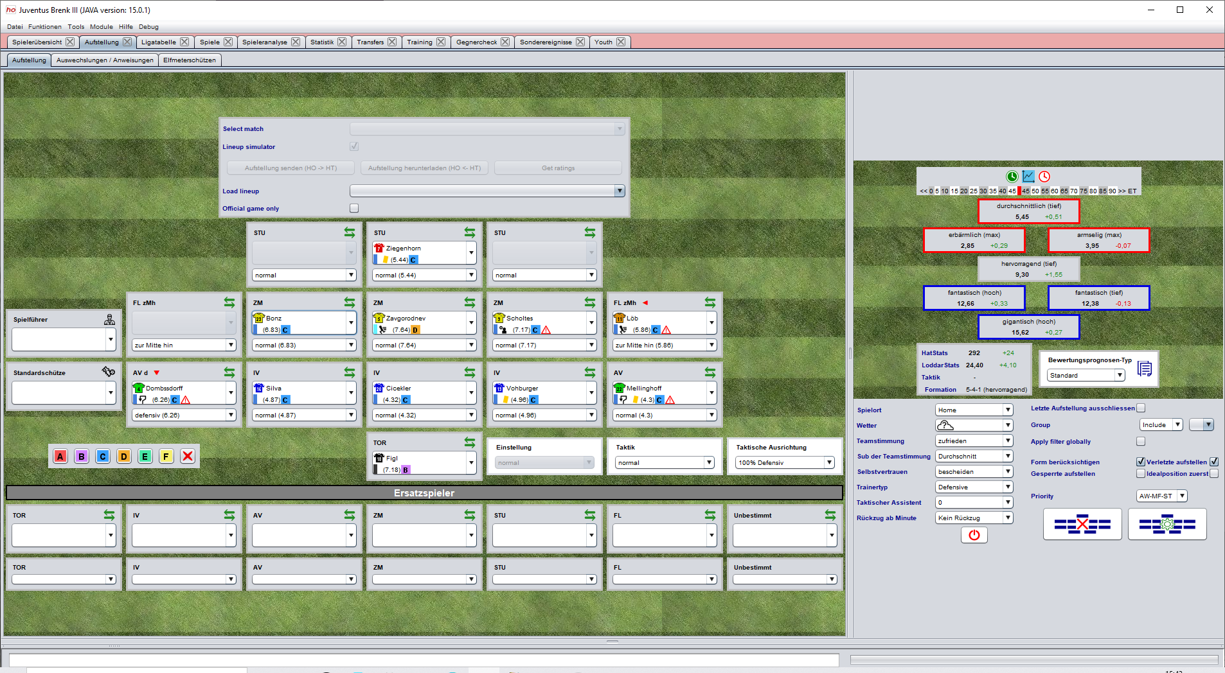Click the Spielführer player selection field
Screen dimensions: 1225x673
(63, 339)
